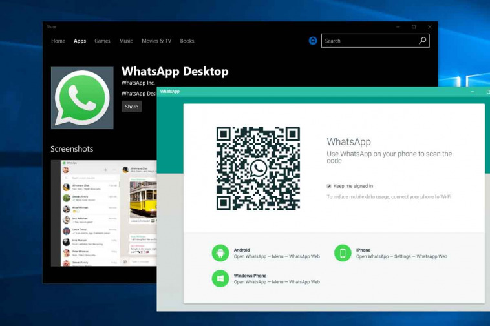The height and width of the screenshot is (326, 490).
Task: Open the Home tab in Store
Action: tap(58, 41)
